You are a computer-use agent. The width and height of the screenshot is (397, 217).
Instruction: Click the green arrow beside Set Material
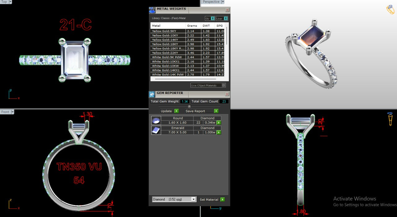pos(222,199)
